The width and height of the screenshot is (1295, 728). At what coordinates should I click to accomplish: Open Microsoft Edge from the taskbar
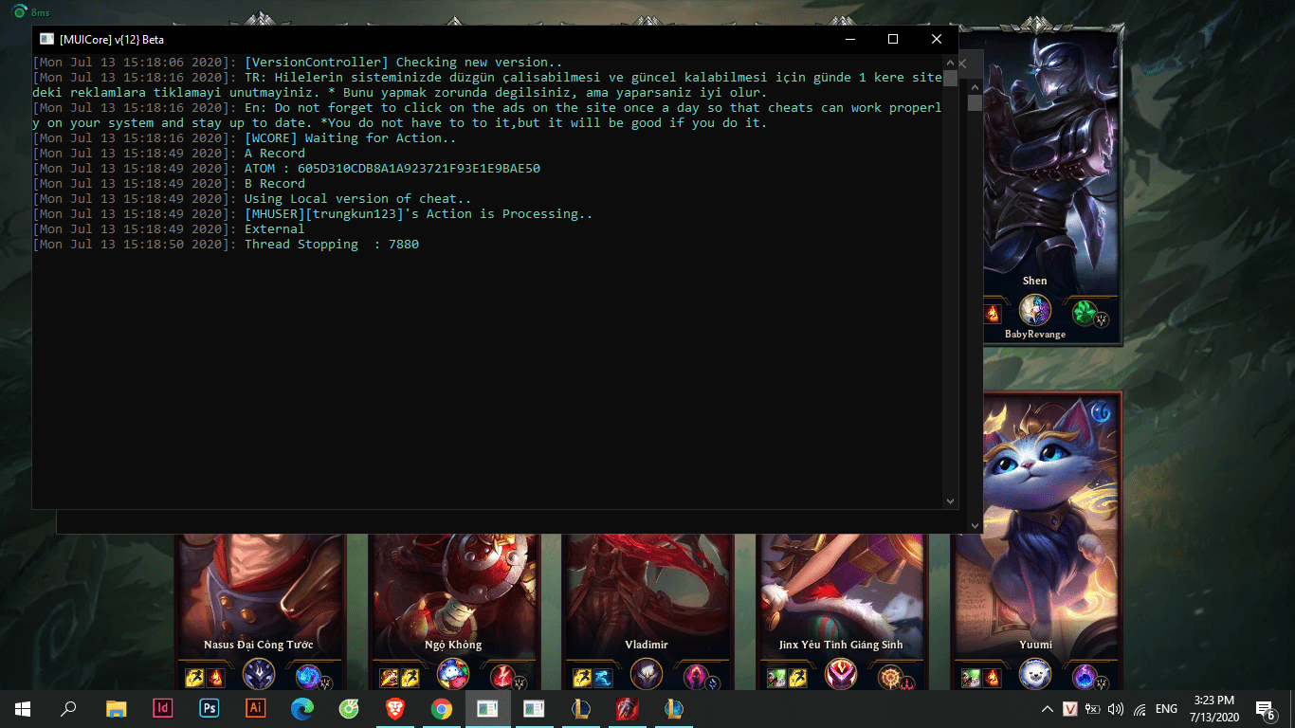[301, 708]
